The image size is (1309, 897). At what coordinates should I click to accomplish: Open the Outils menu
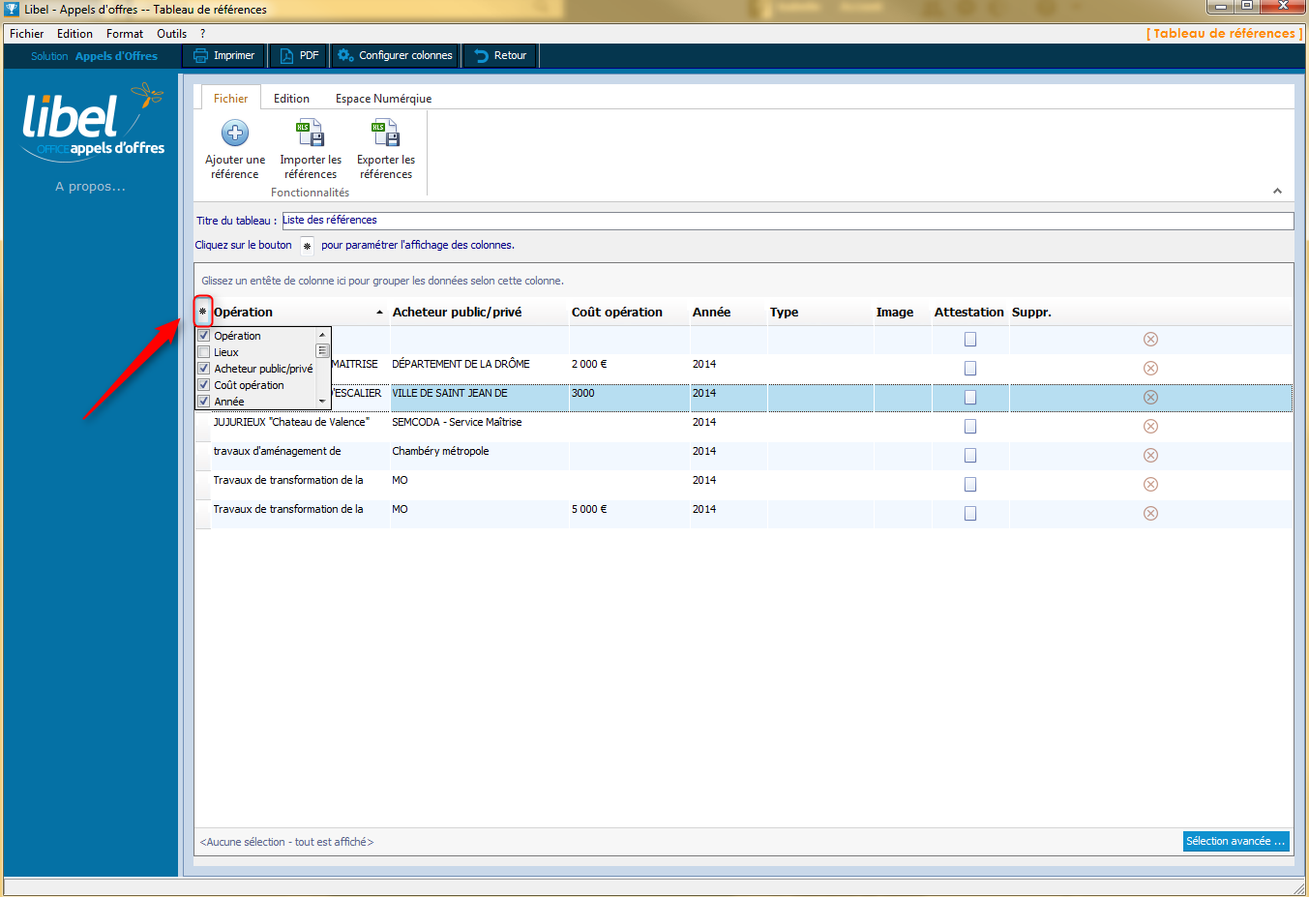pos(171,34)
